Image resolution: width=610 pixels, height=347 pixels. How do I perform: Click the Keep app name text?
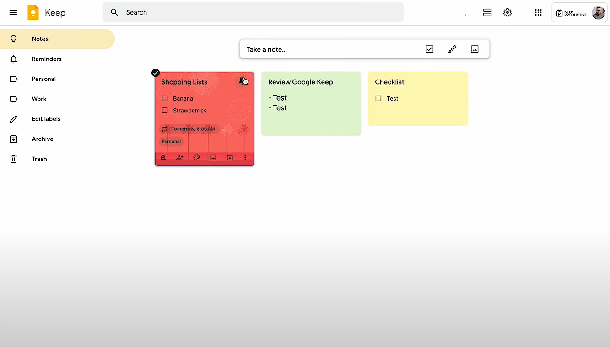point(55,13)
